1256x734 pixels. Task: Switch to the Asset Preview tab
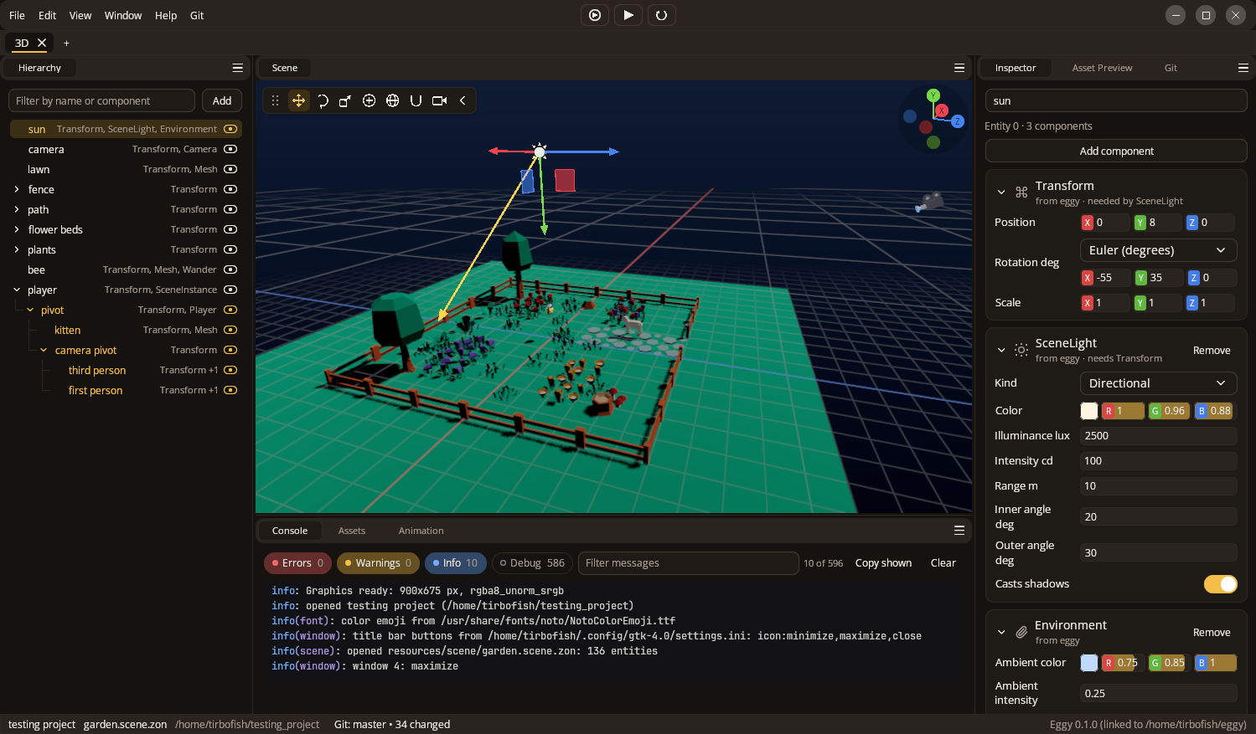[x=1102, y=68]
